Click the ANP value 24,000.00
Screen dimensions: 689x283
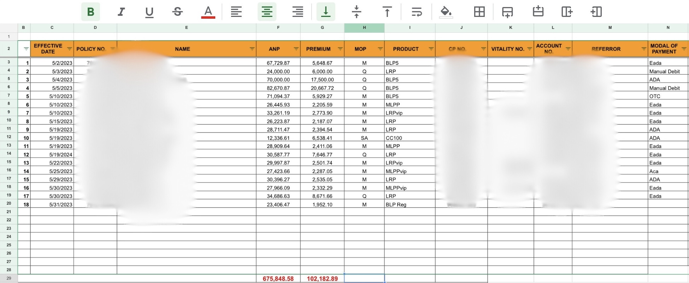click(x=278, y=72)
